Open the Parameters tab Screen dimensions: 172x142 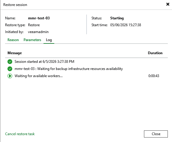coord(32,40)
